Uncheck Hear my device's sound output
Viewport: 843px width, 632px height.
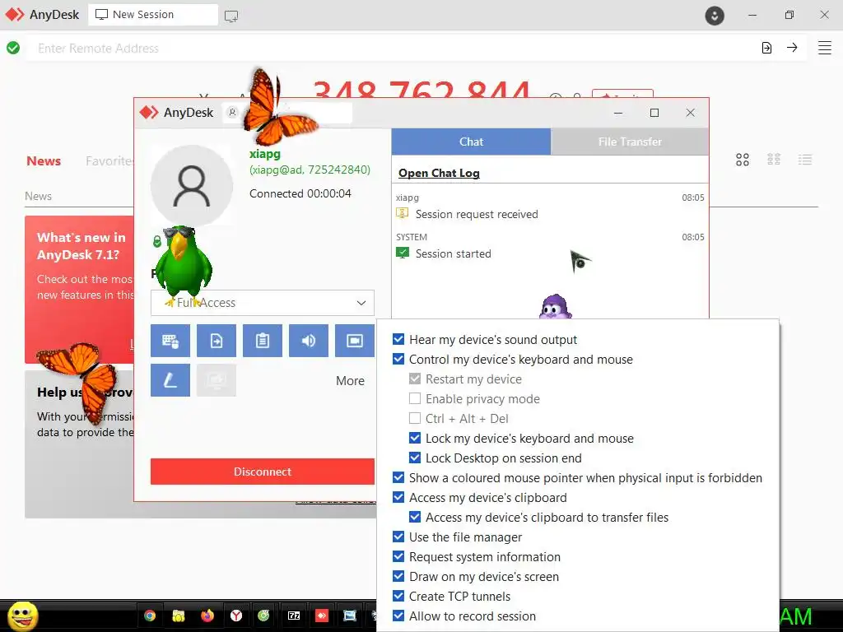tap(398, 340)
